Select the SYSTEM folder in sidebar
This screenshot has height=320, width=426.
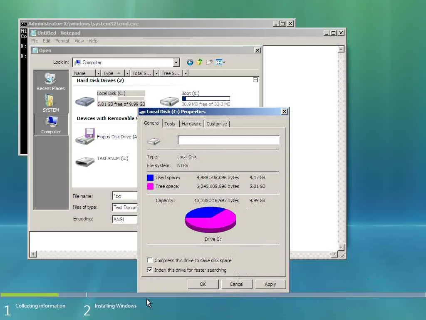(x=51, y=103)
